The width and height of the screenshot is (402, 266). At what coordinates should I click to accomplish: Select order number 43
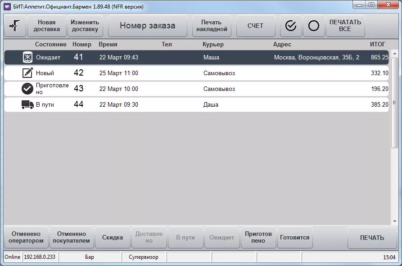pos(78,88)
